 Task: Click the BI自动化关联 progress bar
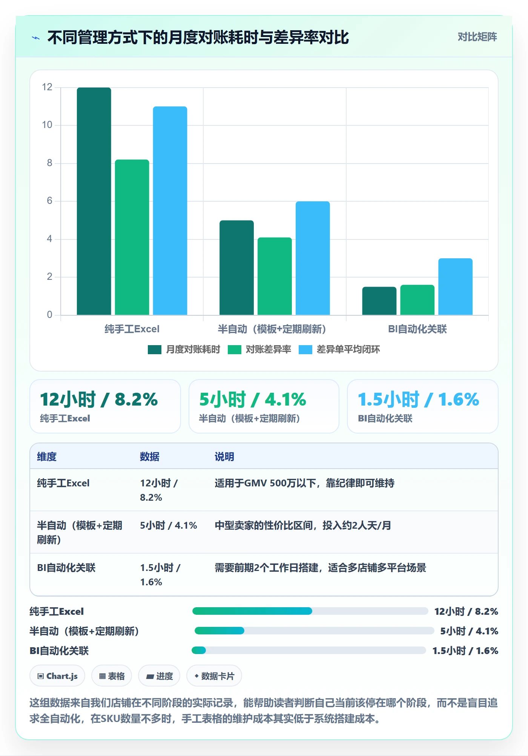(309, 650)
